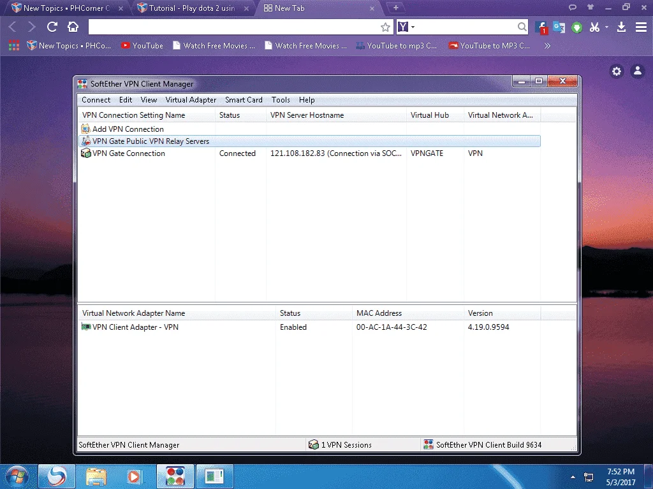653x489 pixels.
Task: Open the scissors screenshot extension
Action: click(594, 27)
